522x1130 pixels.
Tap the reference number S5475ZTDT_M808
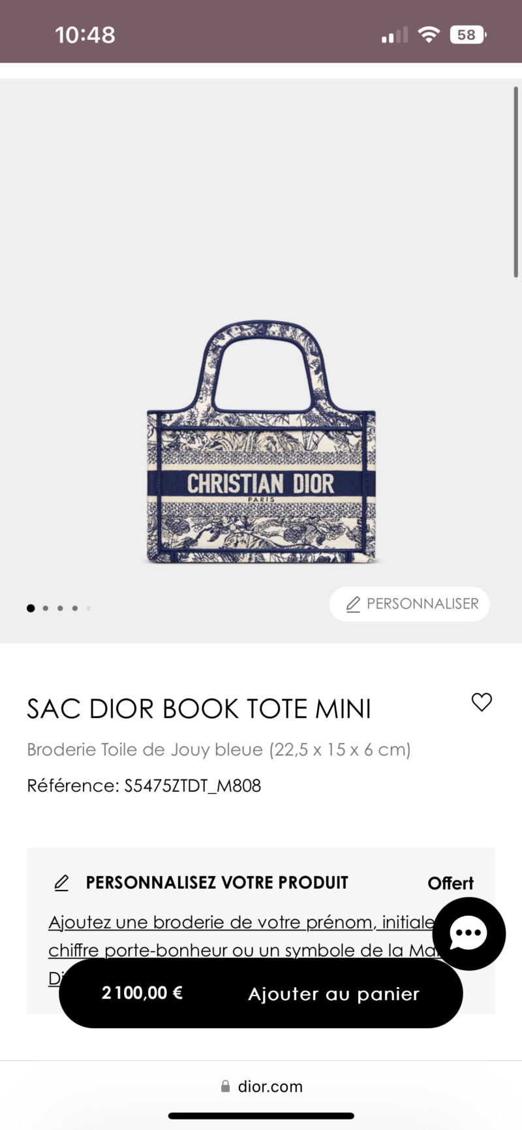pos(192,785)
